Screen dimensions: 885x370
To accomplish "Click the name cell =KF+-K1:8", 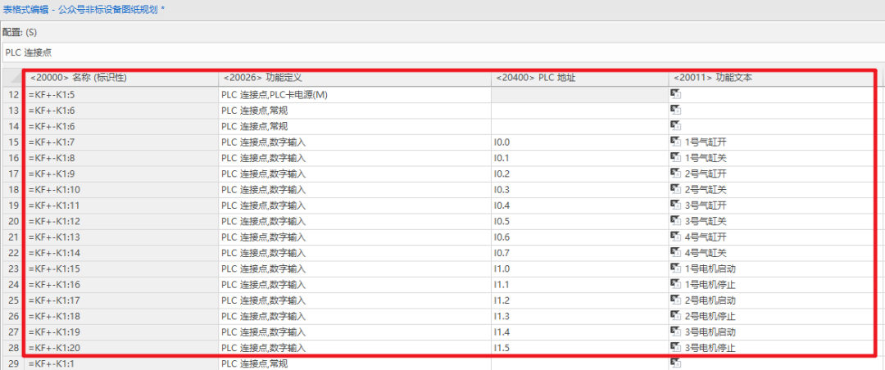I will [121, 158].
